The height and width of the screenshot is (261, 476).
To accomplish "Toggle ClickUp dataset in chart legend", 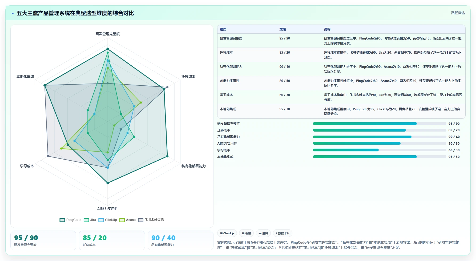I will pos(108,220).
